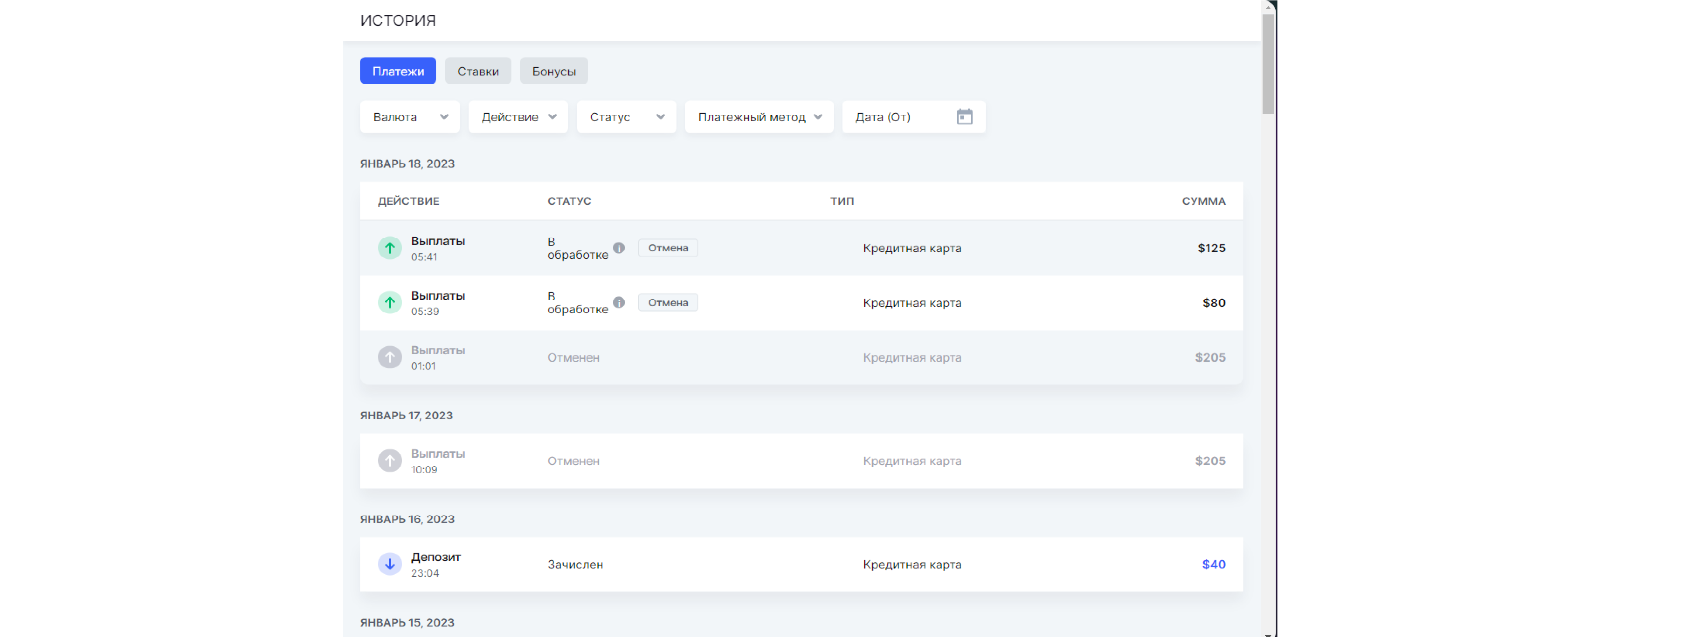This screenshot has height=637, width=1705.
Task: Click the $40 deposit amount
Action: click(1213, 564)
